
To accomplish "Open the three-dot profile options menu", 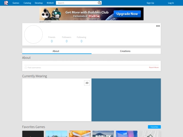I will point(158,26).
